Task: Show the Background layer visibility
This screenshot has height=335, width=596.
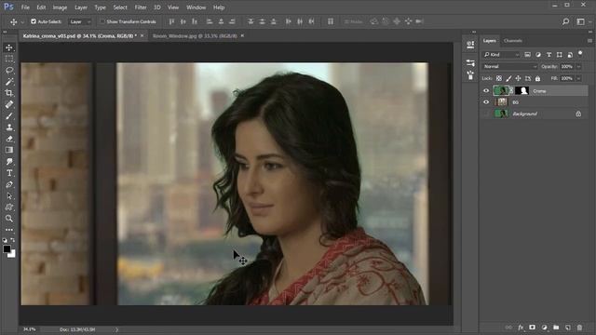Action: point(486,114)
